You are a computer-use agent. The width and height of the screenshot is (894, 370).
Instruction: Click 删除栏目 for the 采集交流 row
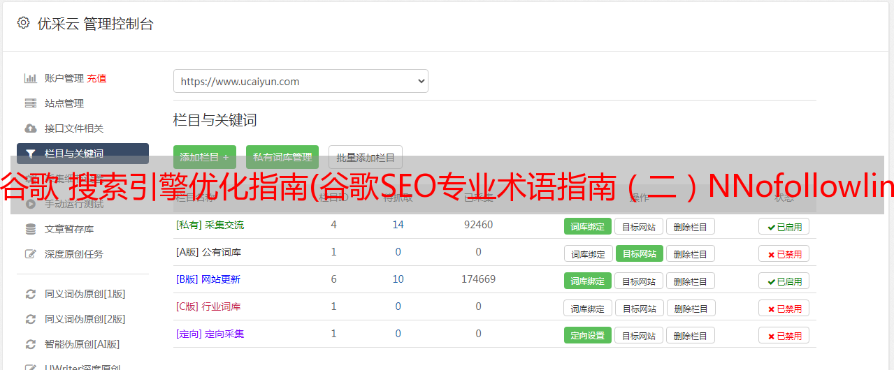691,226
